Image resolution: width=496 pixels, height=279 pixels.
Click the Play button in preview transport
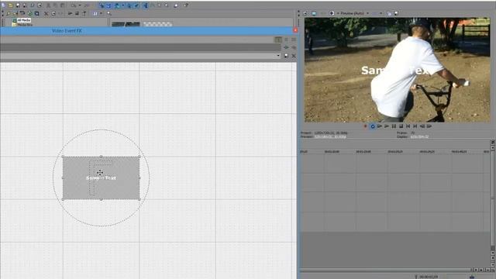tap(387, 126)
